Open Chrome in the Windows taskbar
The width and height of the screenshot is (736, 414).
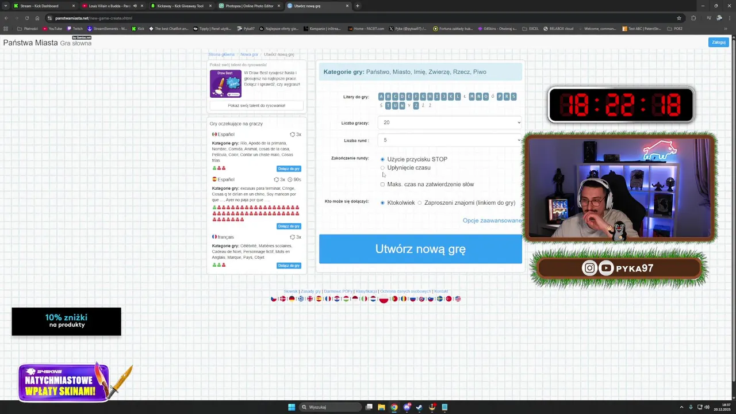click(x=394, y=407)
